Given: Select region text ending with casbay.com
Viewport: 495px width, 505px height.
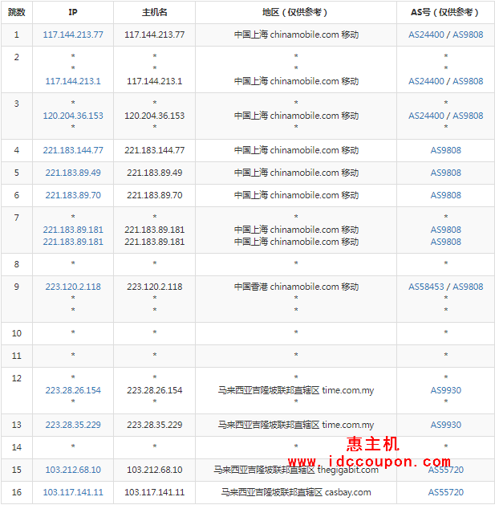Looking at the screenshot, I should tap(296, 492).
